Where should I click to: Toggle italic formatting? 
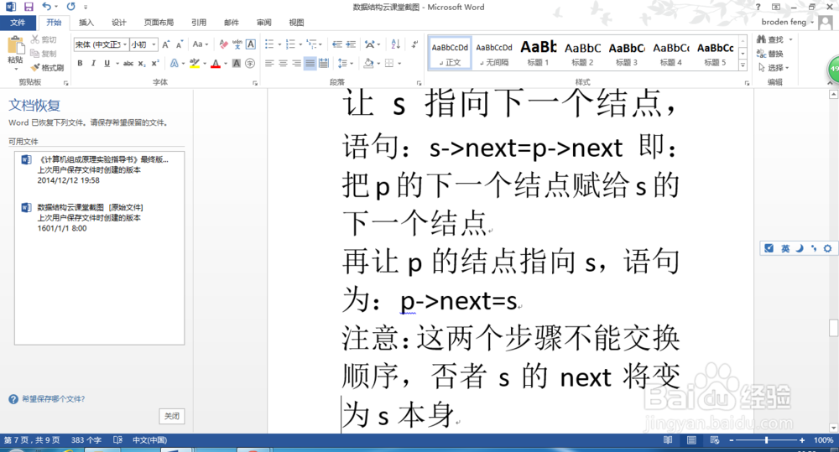[x=93, y=63]
